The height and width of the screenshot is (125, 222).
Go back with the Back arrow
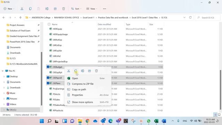(x=4, y=18)
